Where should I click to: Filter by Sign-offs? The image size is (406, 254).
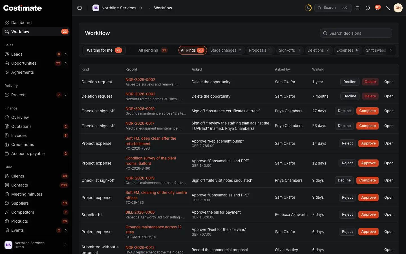(x=290, y=50)
